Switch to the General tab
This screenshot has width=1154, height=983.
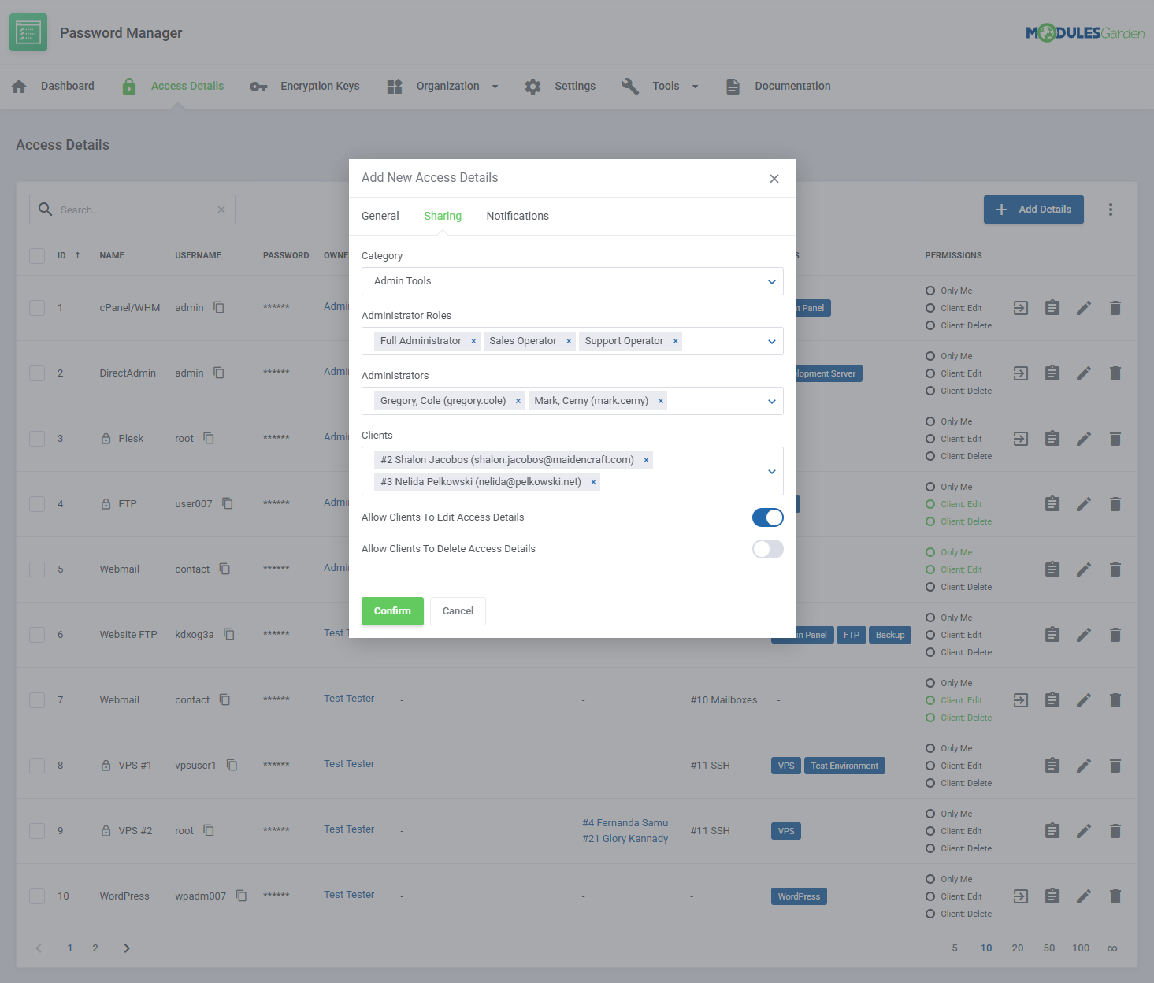tap(380, 216)
